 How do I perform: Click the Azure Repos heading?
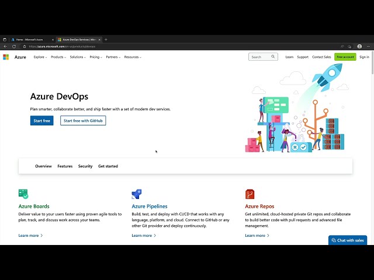tap(259, 206)
